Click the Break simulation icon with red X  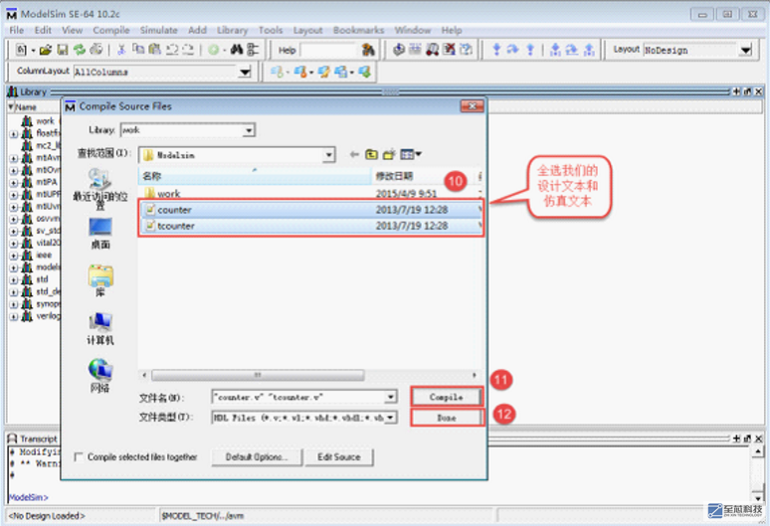click(x=449, y=50)
